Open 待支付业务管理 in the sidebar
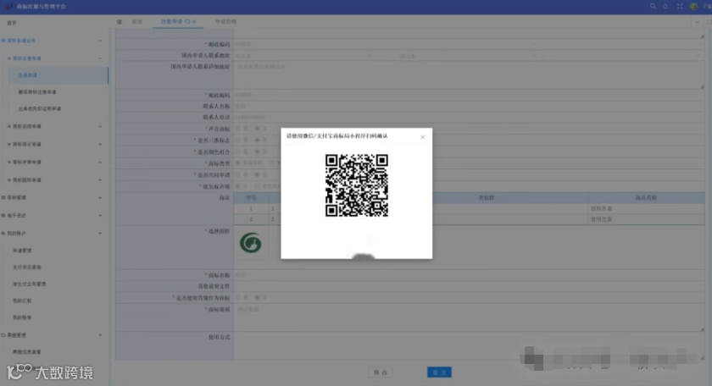Image resolution: width=712 pixels, height=386 pixels. [x=29, y=284]
